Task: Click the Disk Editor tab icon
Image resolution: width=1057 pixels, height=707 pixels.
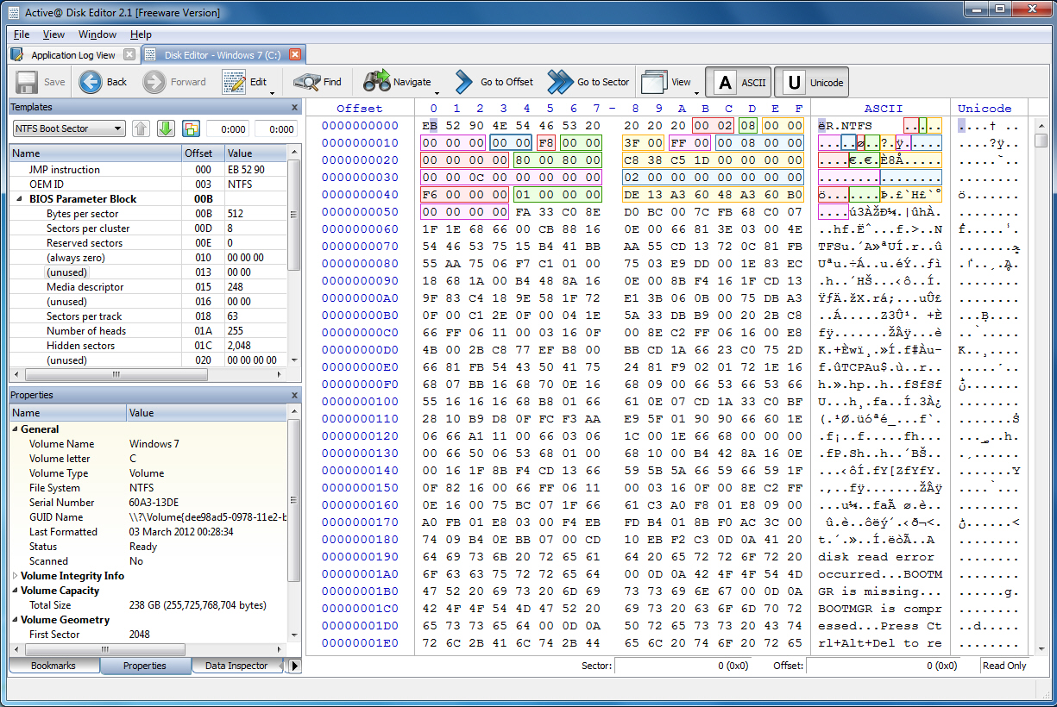Action: coord(150,54)
